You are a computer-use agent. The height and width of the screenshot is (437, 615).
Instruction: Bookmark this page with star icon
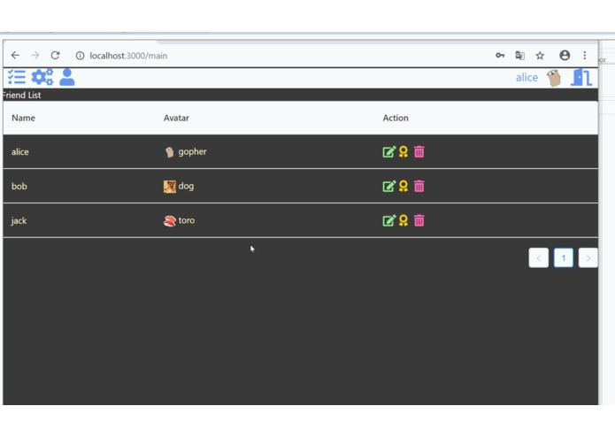pos(540,55)
